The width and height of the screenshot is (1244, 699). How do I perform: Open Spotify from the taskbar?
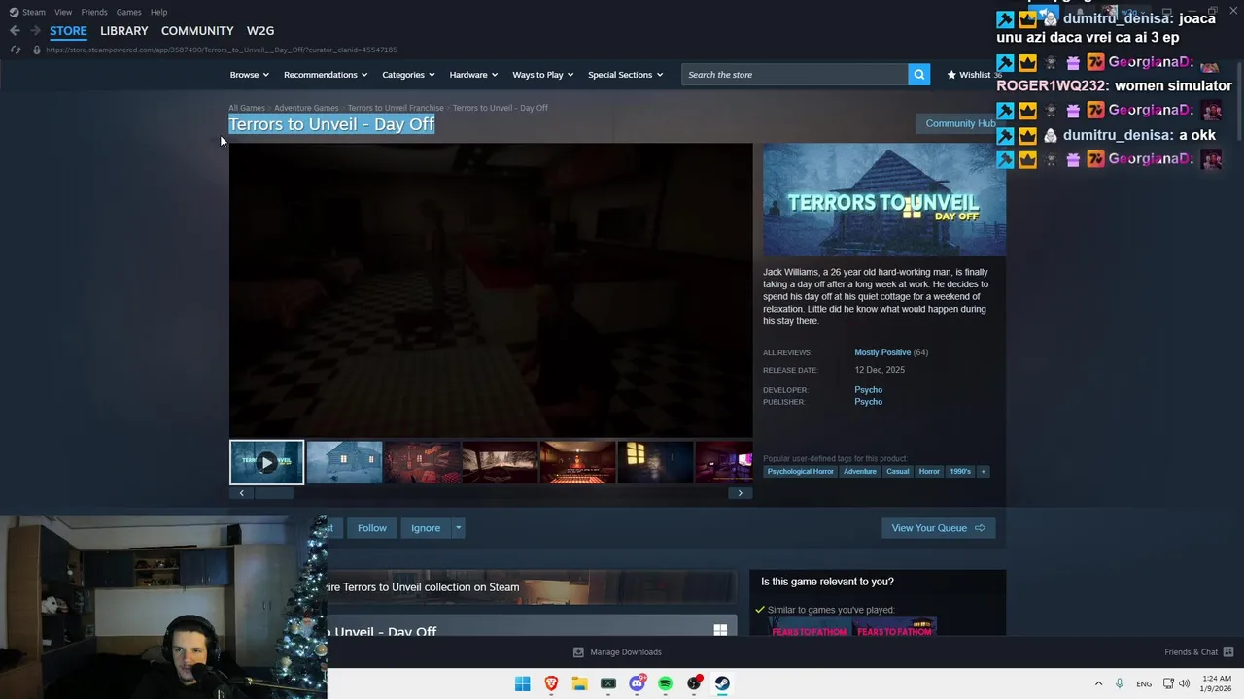pyautogui.click(x=665, y=683)
